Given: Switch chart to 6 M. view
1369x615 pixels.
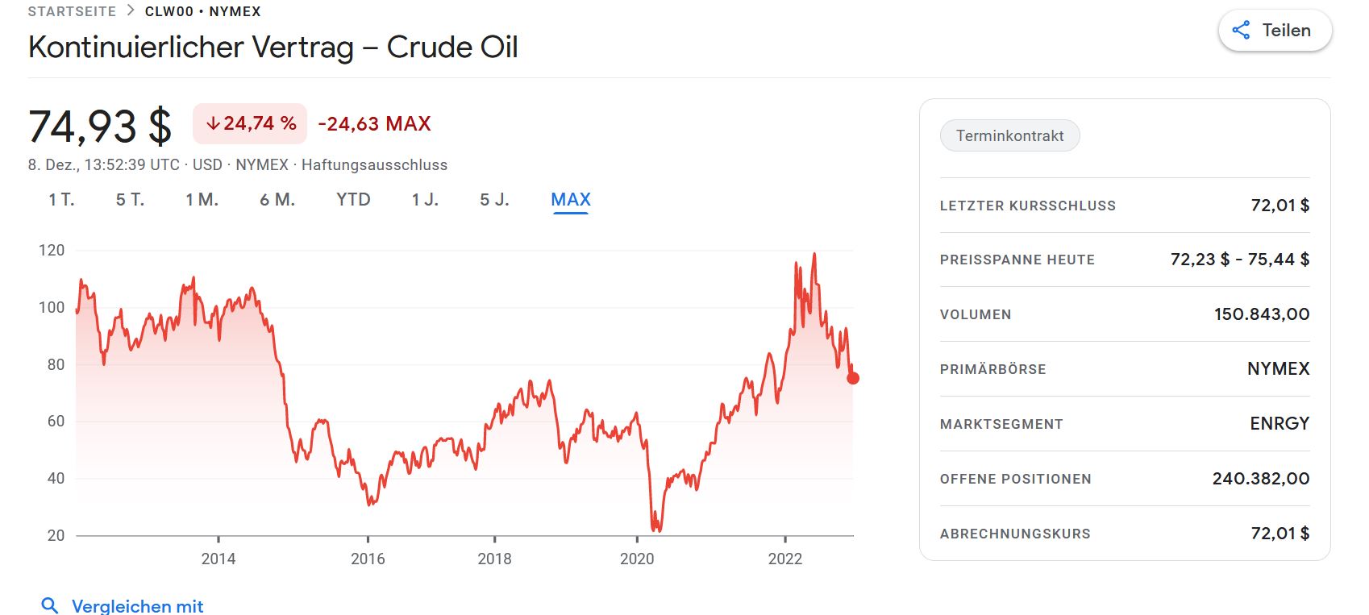Looking at the screenshot, I should tap(277, 199).
